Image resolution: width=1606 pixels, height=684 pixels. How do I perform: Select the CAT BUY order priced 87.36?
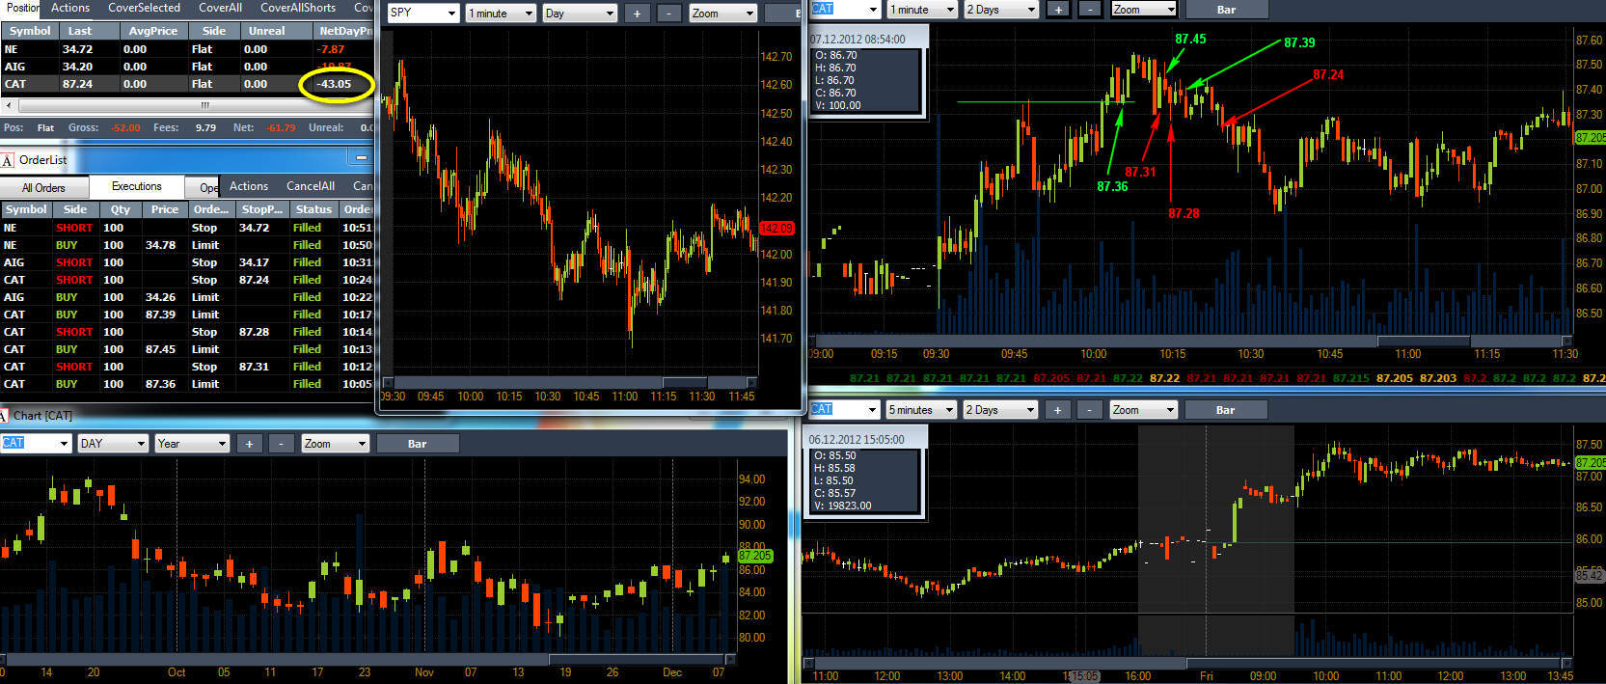click(188, 384)
